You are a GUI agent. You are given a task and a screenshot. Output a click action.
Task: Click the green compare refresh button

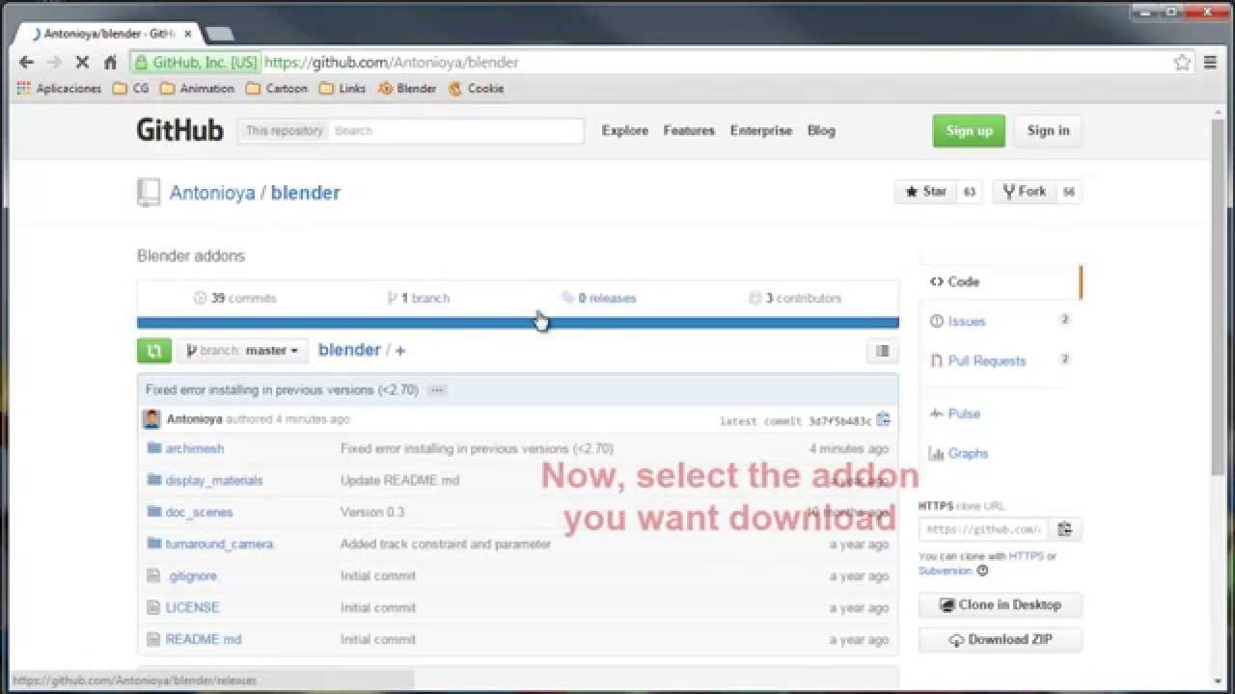click(x=154, y=351)
